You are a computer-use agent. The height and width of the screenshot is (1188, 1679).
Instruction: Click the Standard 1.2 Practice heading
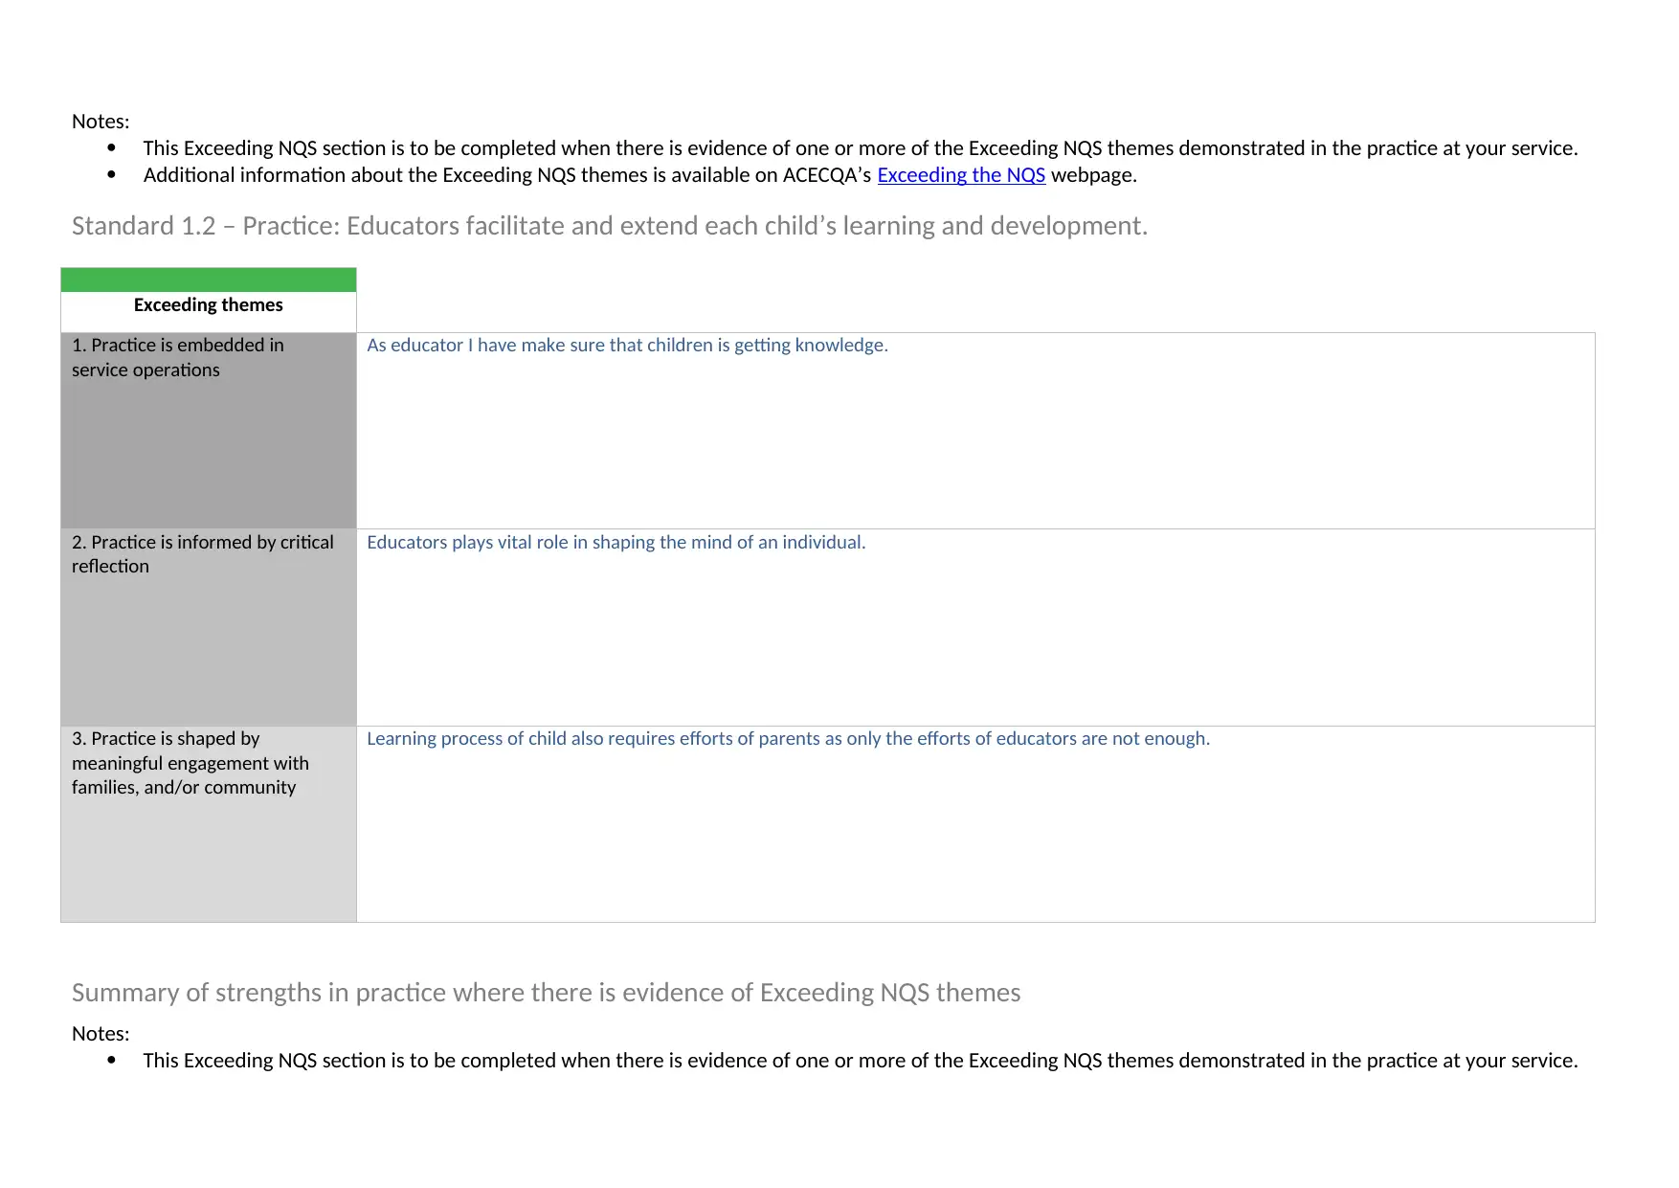pyautogui.click(x=610, y=226)
